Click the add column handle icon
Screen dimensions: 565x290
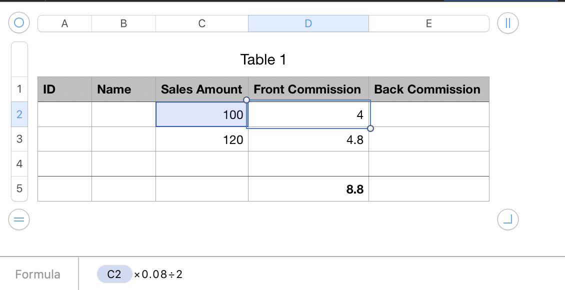click(508, 23)
